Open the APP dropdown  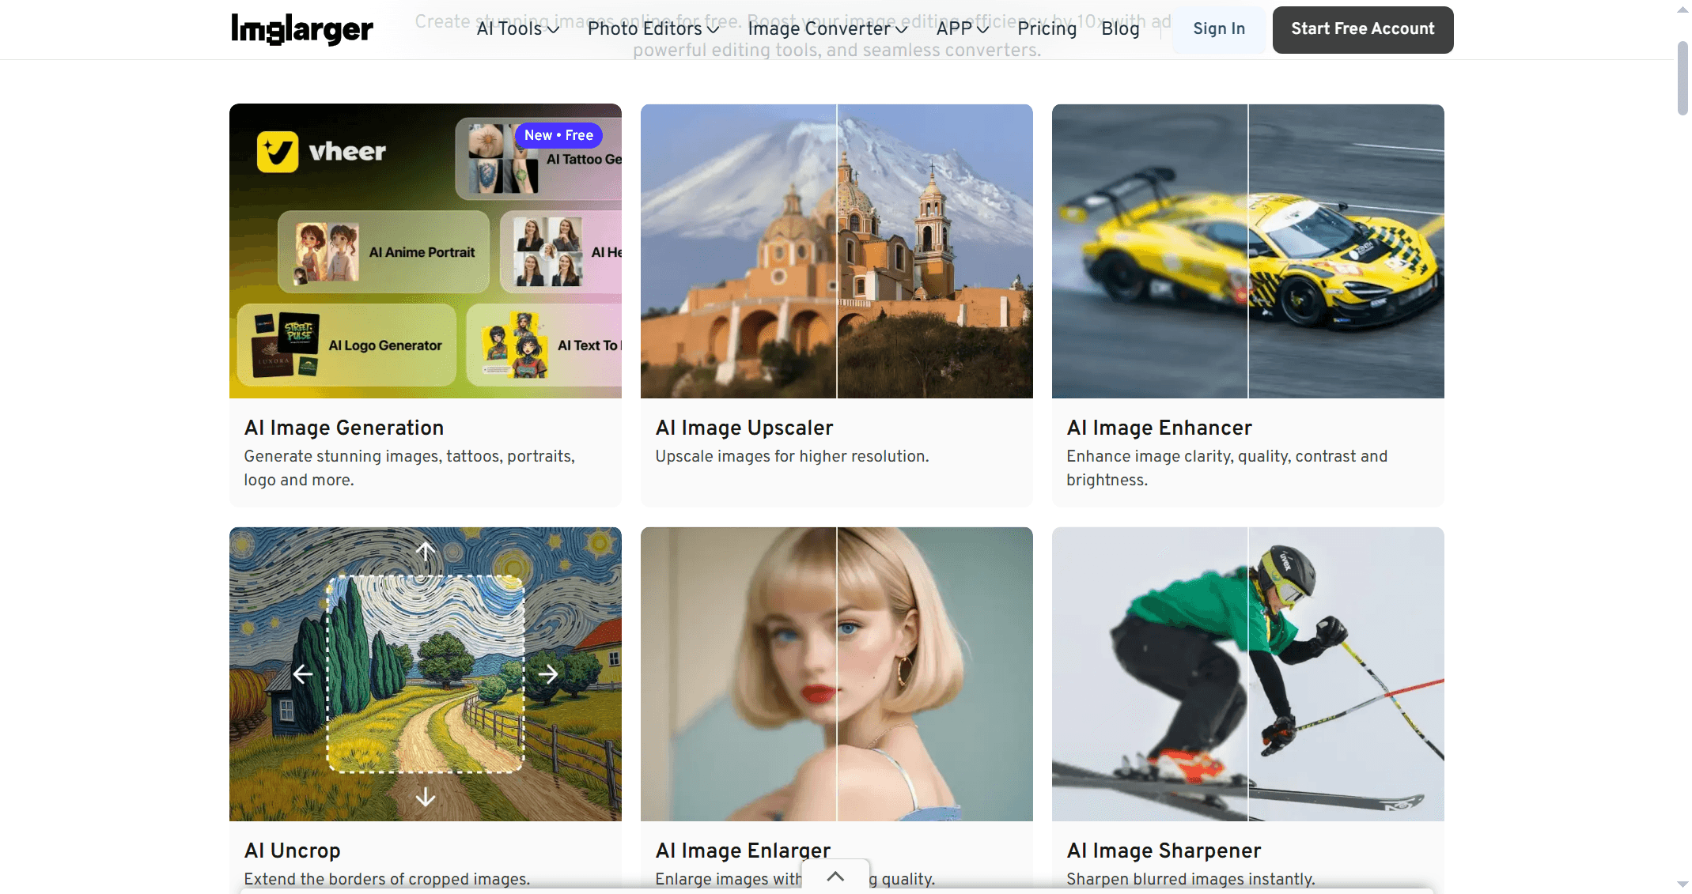pyautogui.click(x=963, y=29)
